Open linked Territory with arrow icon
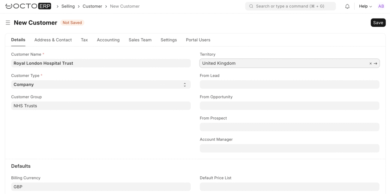 click(x=375, y=63)
